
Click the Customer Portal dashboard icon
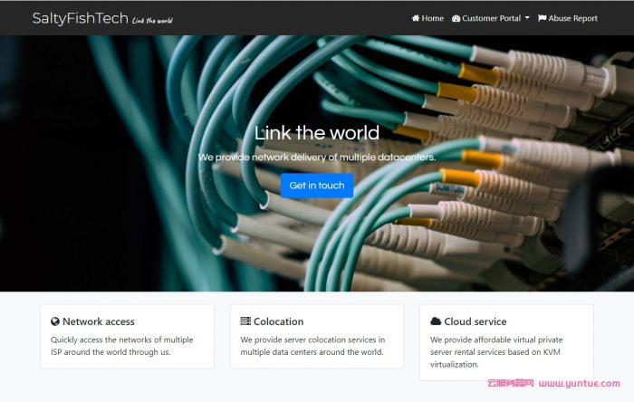coord(456,19)
